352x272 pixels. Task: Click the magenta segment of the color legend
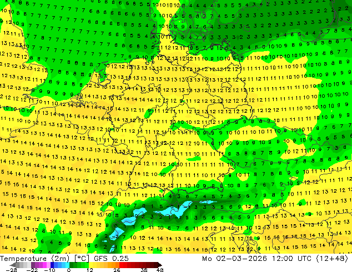click(x=44, y=265)
